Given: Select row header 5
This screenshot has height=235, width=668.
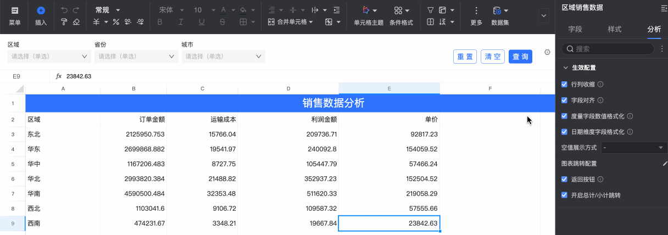Looking at the screenshot, I should click(x=12, y=164).
